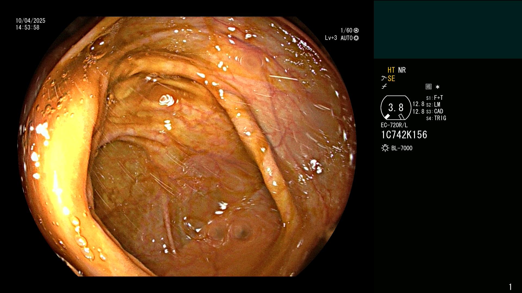
Task: Click the outlined channel marker in the scope diagram
Action: (401, 117)
